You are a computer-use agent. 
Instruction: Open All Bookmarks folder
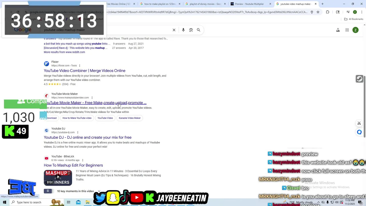click(x=354, y=19)
